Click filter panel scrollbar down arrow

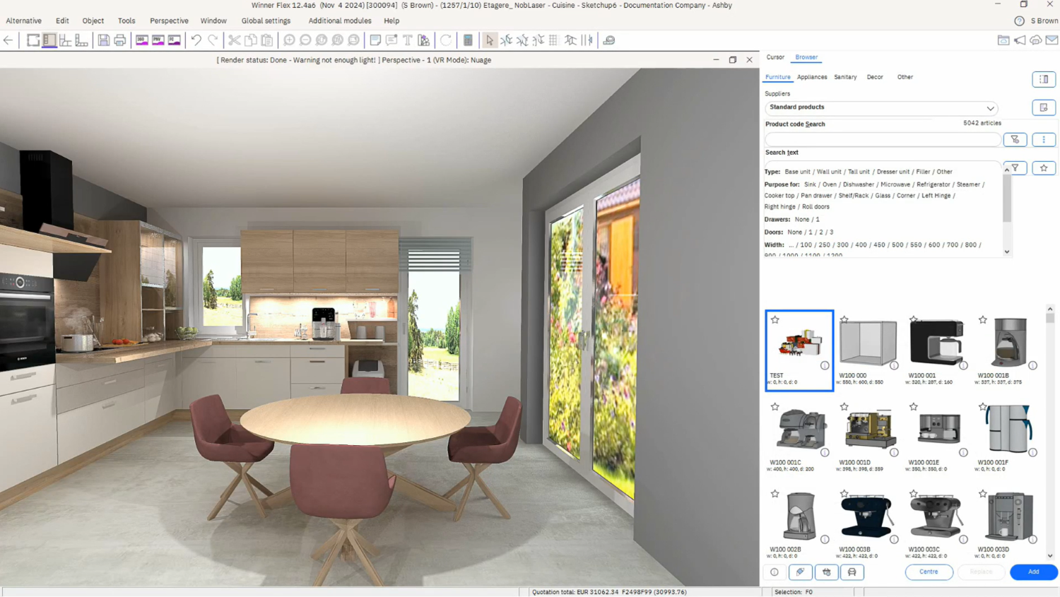tap(1007, 252)
